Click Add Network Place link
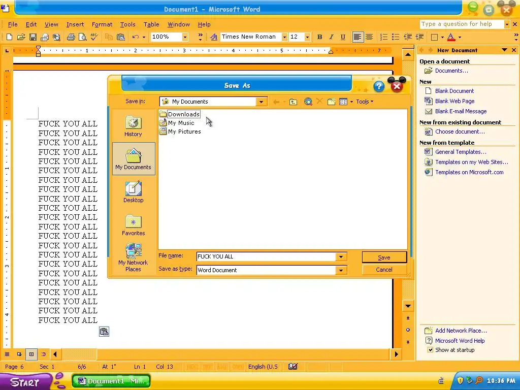Viewport: 520px width, 390px height. click(461, 331)
